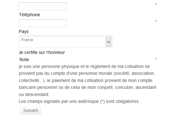Screen dimensions: 179x120
Task: Click the "(*)" symbol in the notice
Action: pos(102,101)
